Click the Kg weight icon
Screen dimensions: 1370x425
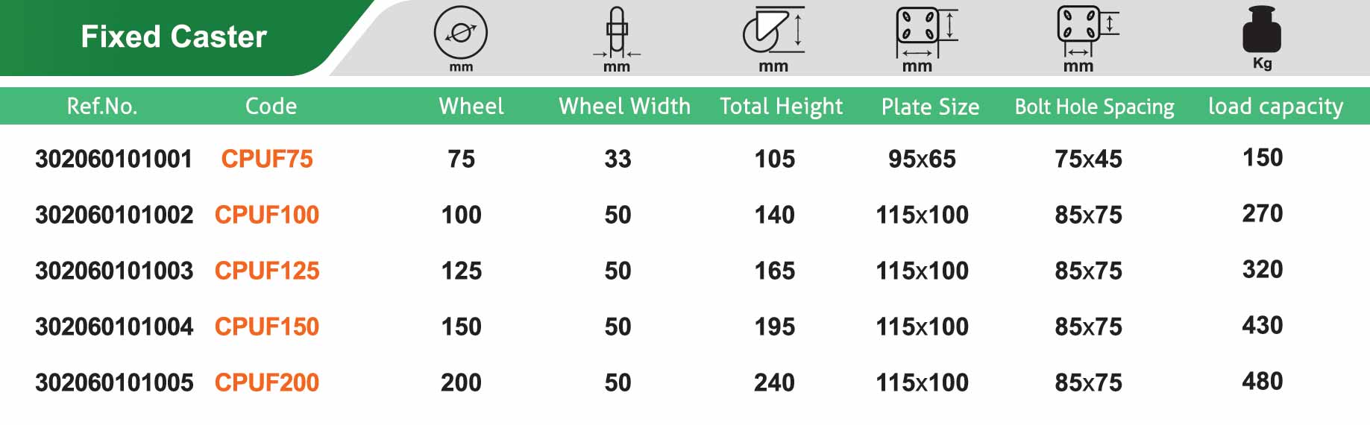(1262, 31)
